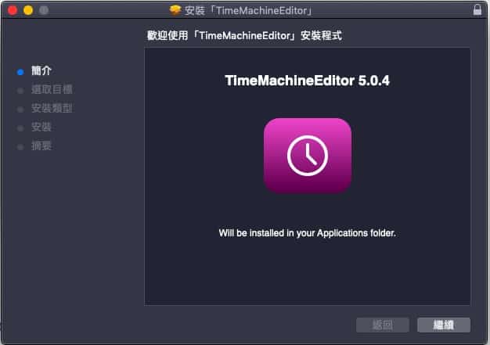Select the 簡介 step in sidebar
The height and width of the screenshot is (345, 490).
pos(41,71)
